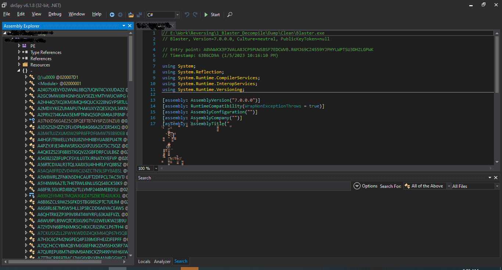
Task: Expand the Type References node
Action: tap(19, 52)
